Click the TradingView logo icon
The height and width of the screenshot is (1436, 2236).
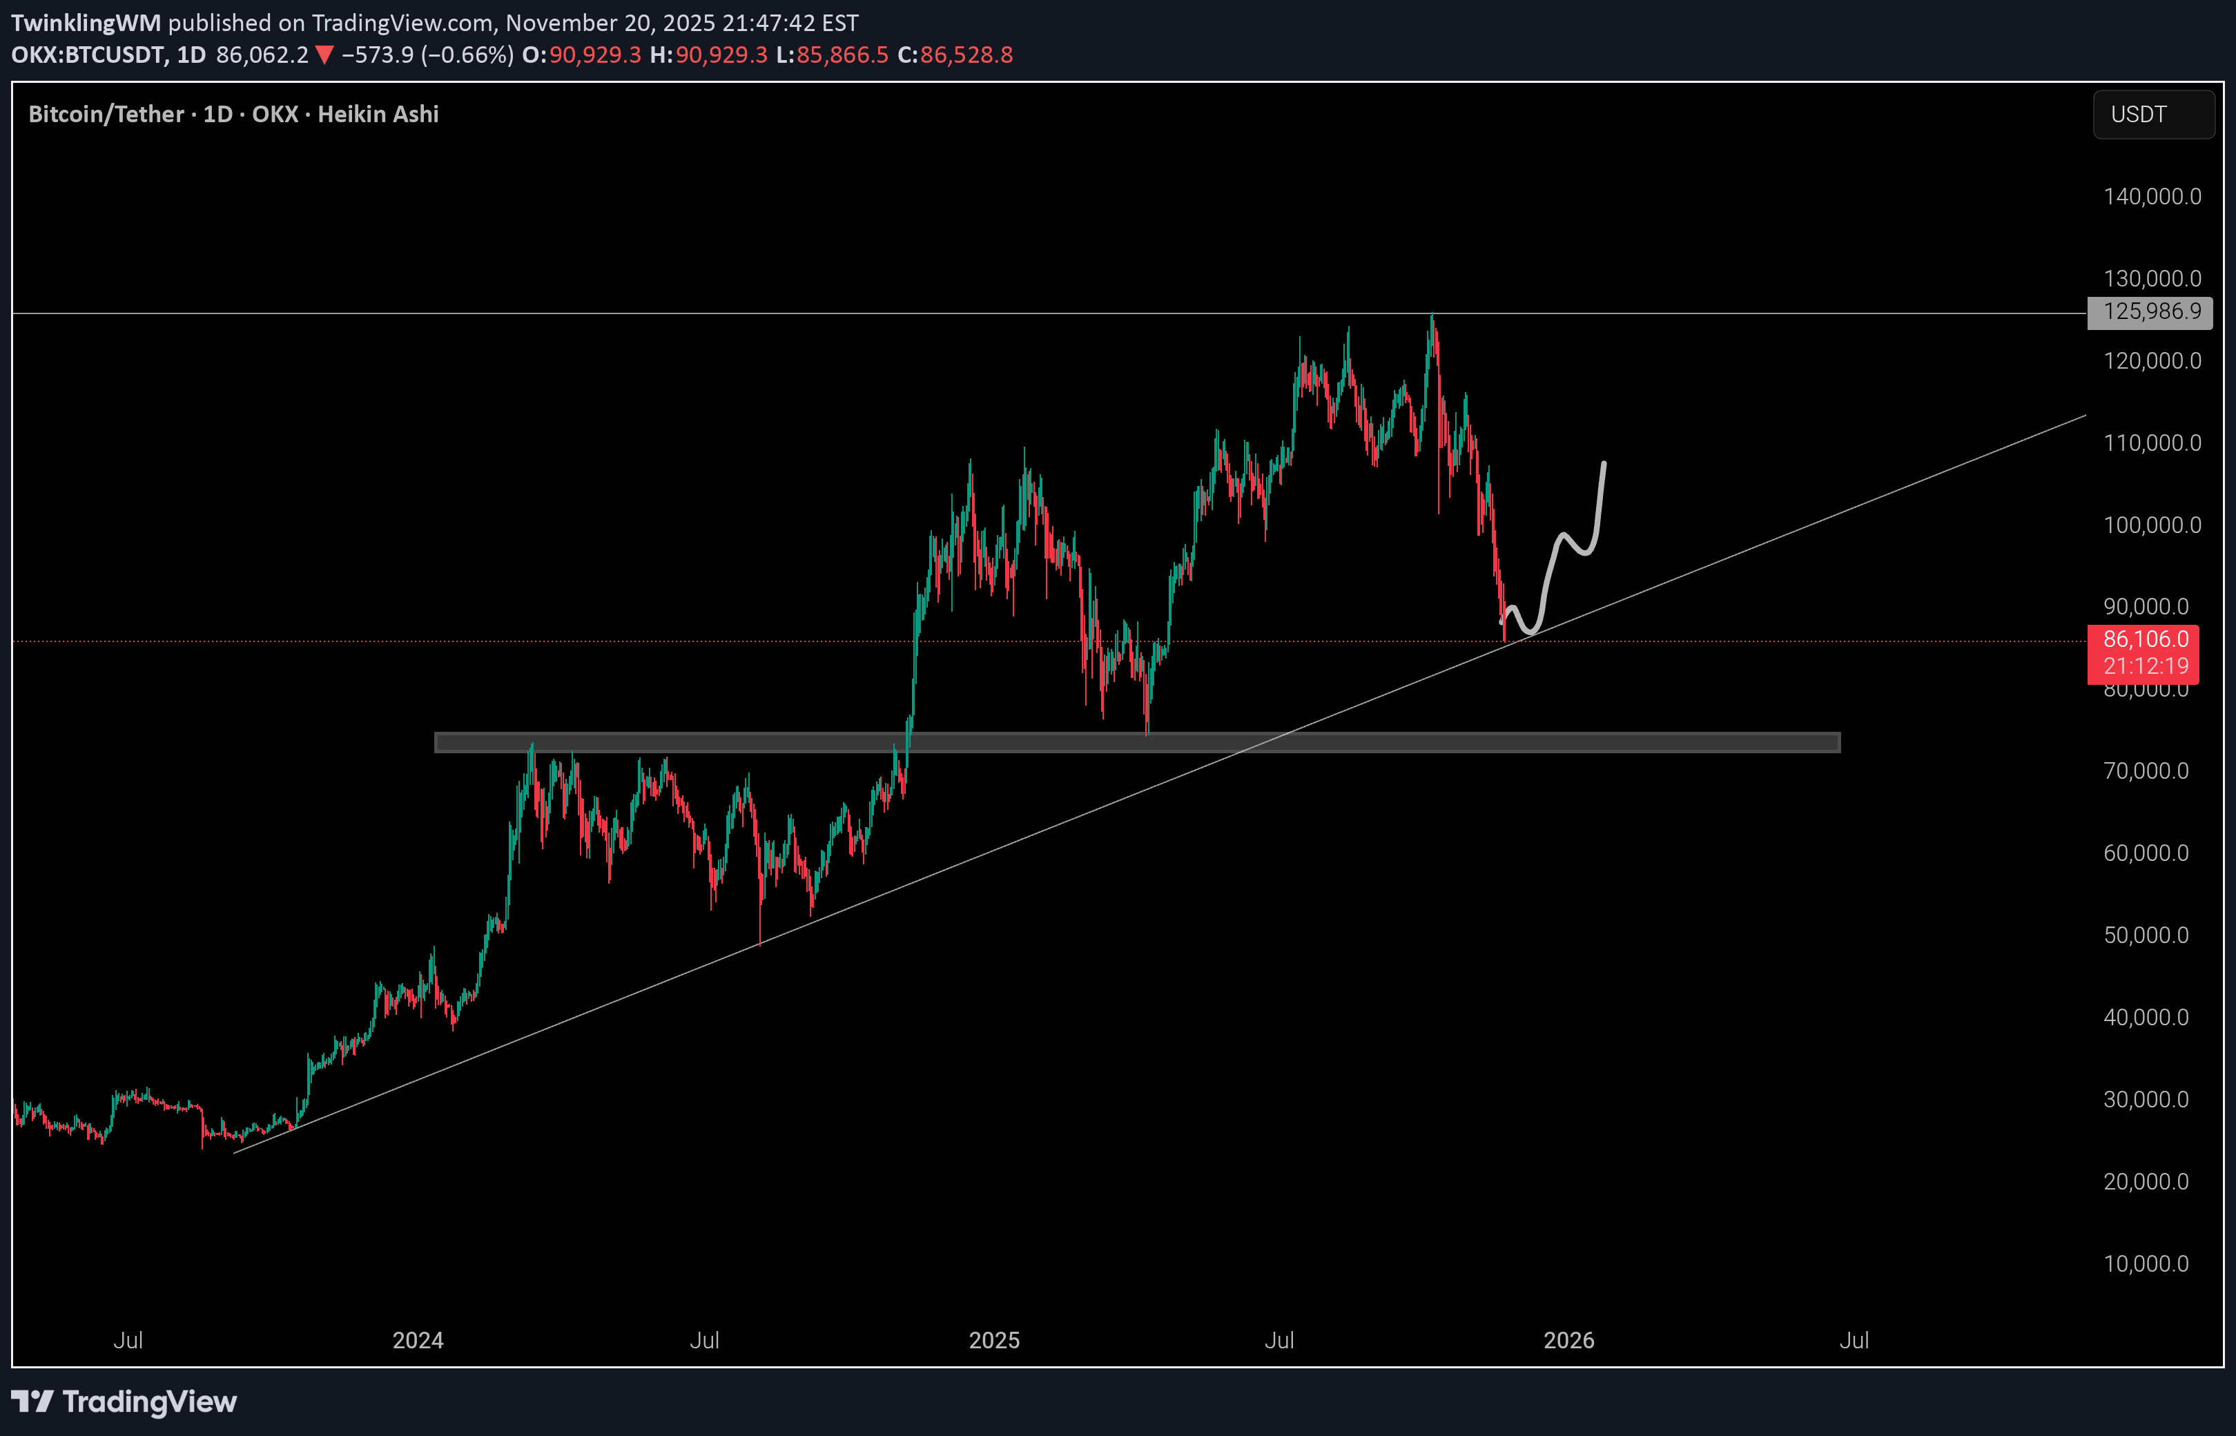[32, 1401]
